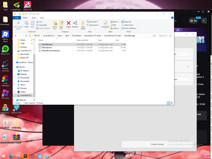Expand the chevron row in launcher window

point(188,67)
